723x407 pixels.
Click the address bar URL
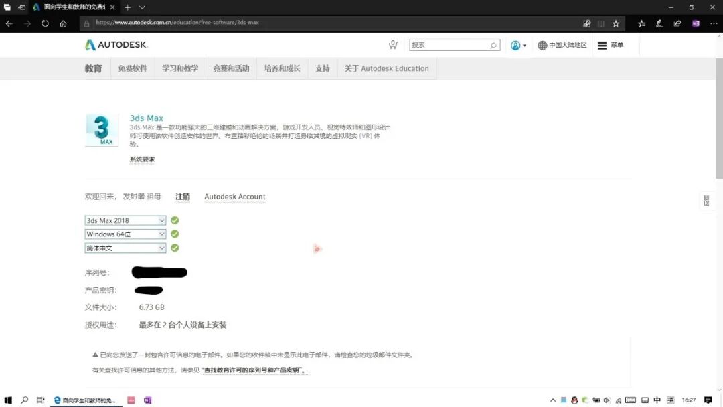(177, 23)
